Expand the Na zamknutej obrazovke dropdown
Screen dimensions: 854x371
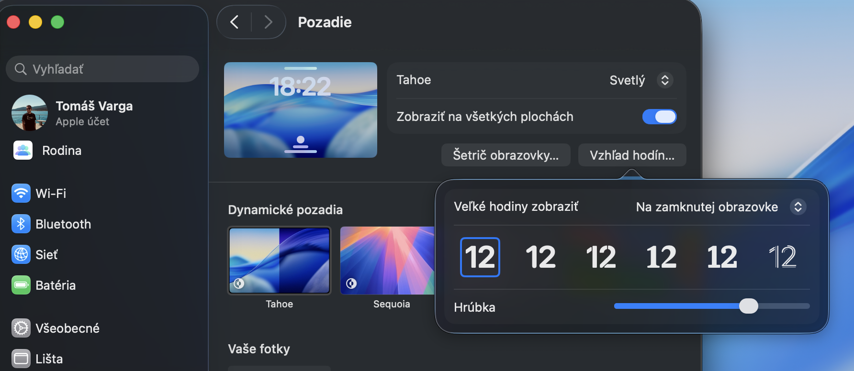tap(798, 207)
